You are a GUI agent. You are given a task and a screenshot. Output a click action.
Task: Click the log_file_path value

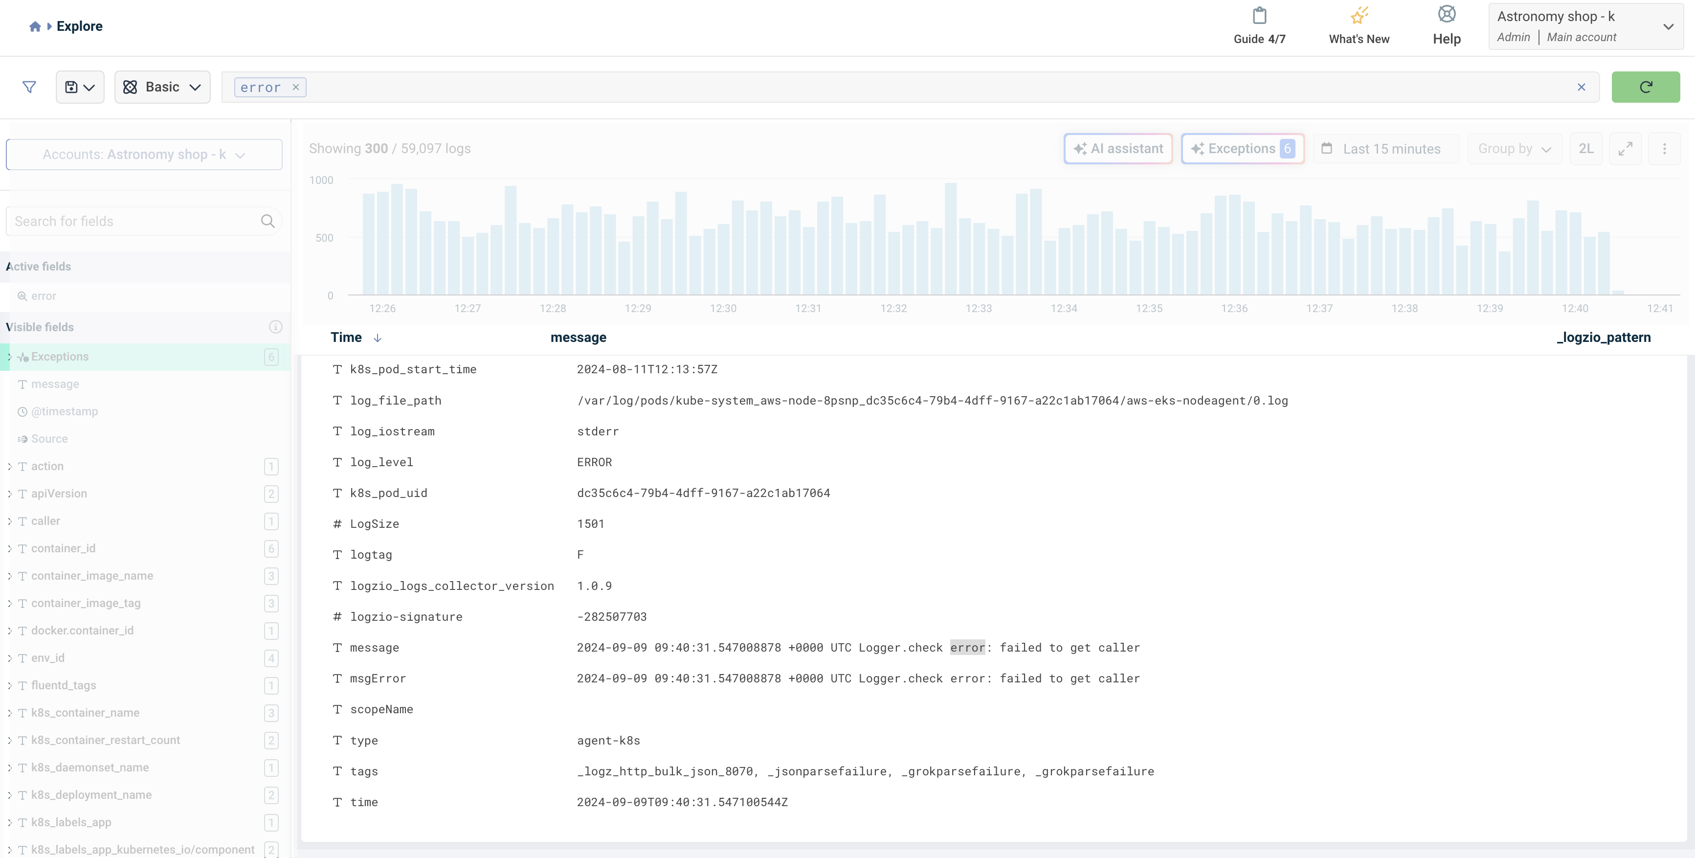933,401
